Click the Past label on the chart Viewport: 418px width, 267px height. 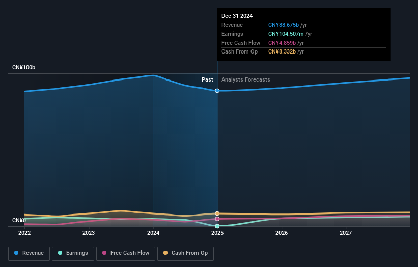point(207,79)
